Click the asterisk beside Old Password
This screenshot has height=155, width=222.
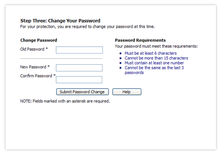[x=47, y=49]
